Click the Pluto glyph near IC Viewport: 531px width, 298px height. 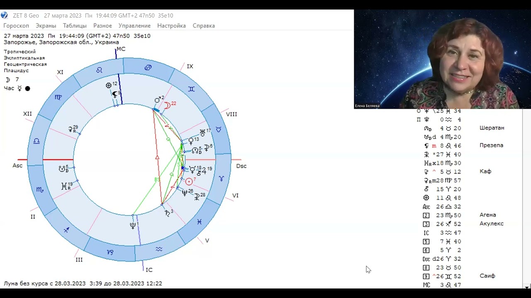tap(133, 226)
